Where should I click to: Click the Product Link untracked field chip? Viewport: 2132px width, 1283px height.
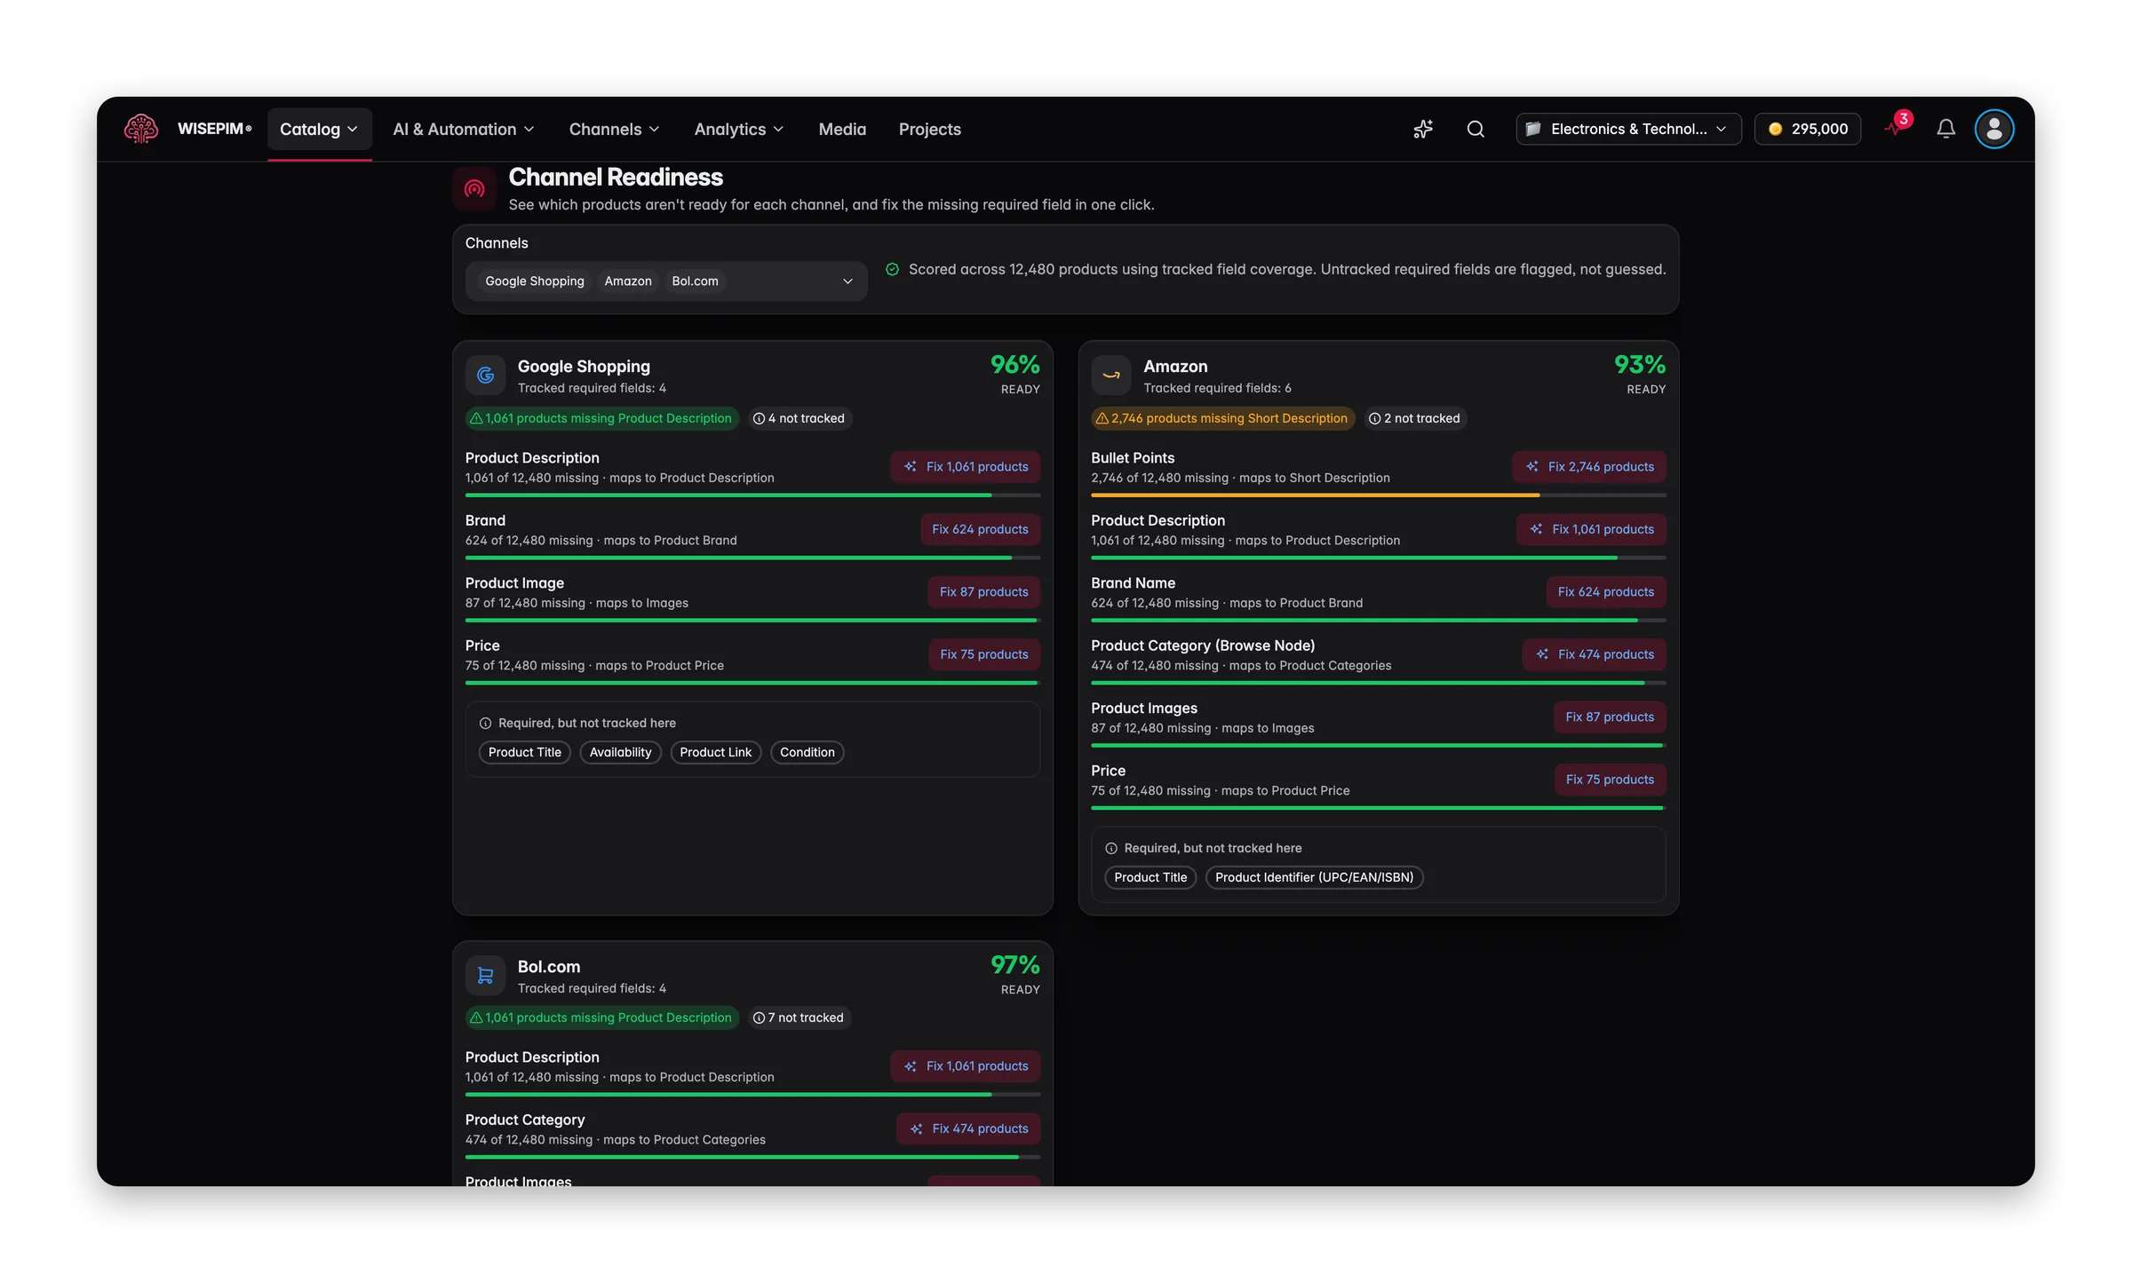click(715, 752)
